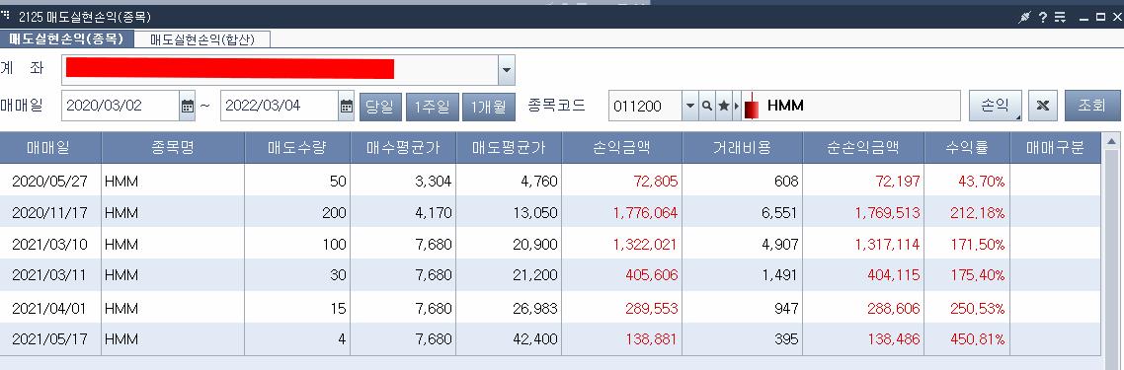Click the stock search magnifier icon
Screen dimensions: 1124x370
pos(707,106)
